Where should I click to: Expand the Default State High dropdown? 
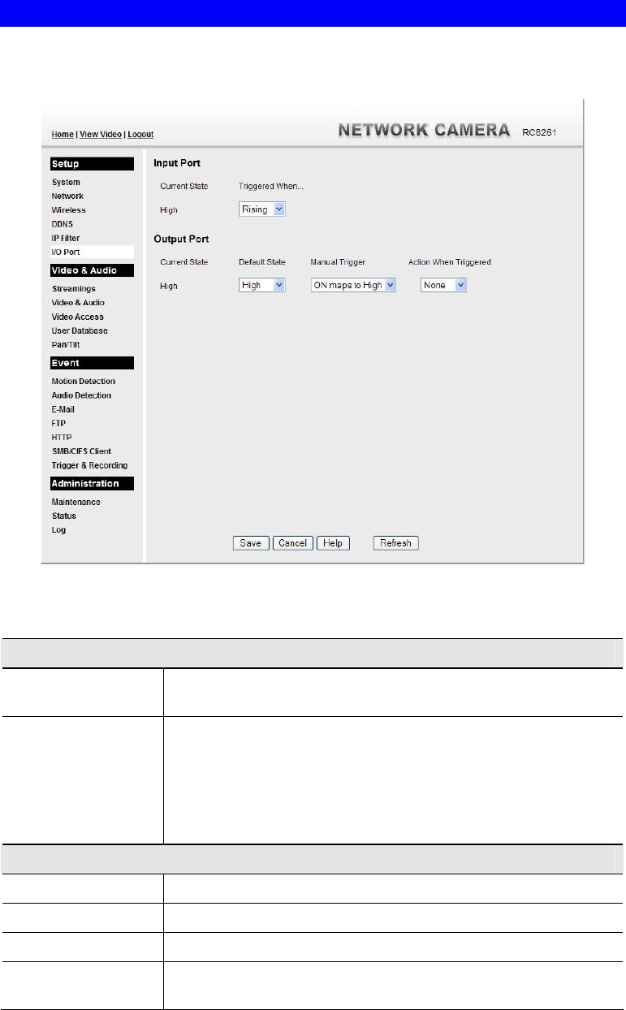tap(262, 285)
